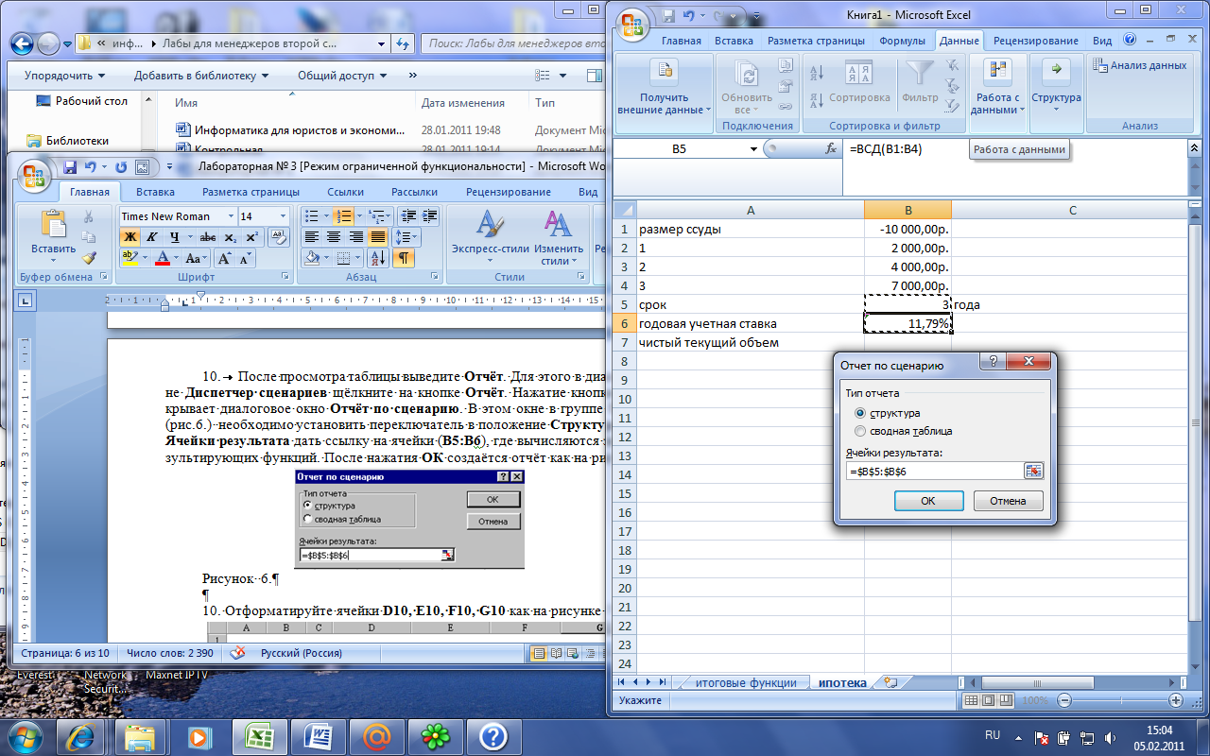
Task: Click the Filter funnel in Excel
Action: pyautogui.click(x=920, y=82)
